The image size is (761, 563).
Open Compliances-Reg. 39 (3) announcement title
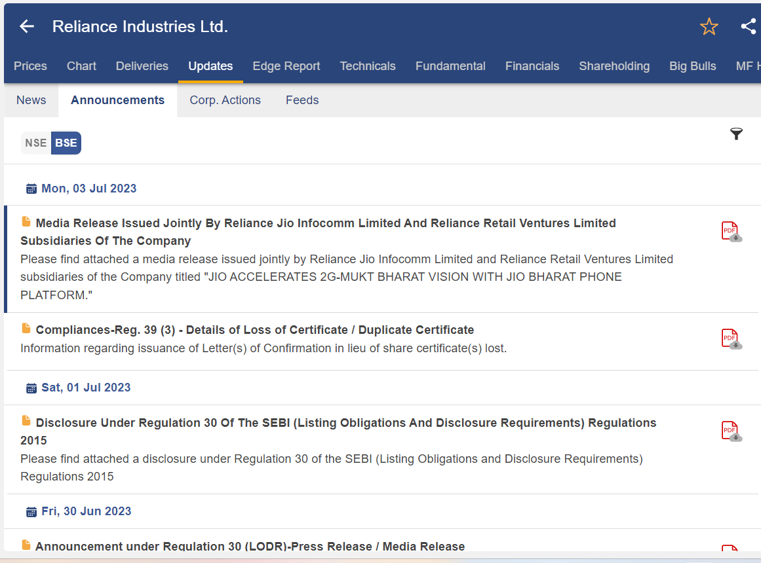point(254,330)
